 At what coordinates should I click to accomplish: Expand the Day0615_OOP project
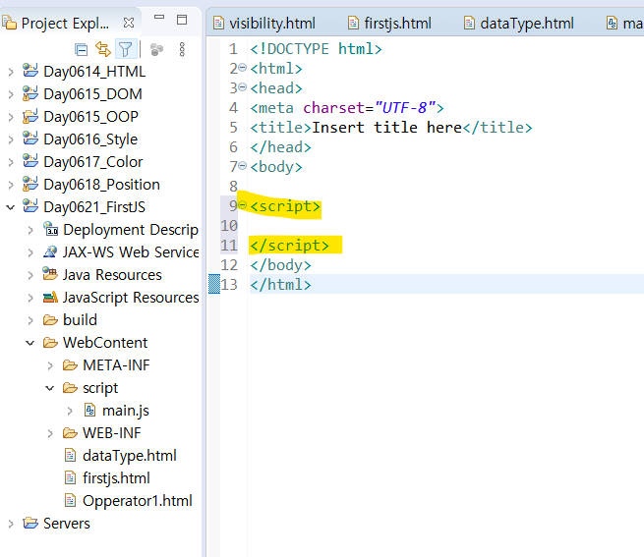point(11,118)
